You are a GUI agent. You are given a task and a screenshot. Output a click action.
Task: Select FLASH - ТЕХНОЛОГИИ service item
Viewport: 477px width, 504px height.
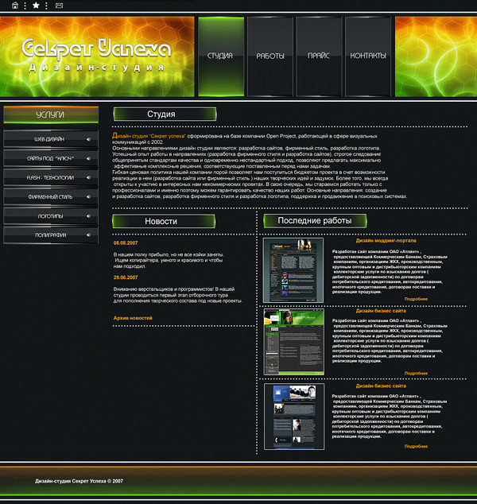tap(51, 178)
